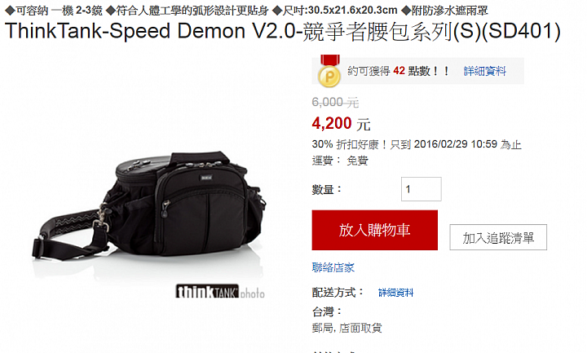Image resolution: width=587 pixels, height=353 pixels.
Task: Open 聯絡店家 contact store link
Action: pos(333,267)
